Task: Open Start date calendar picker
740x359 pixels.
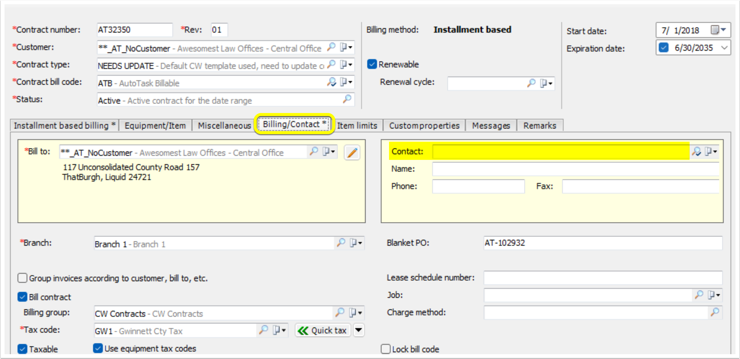Action: click(x=719, y=30)
